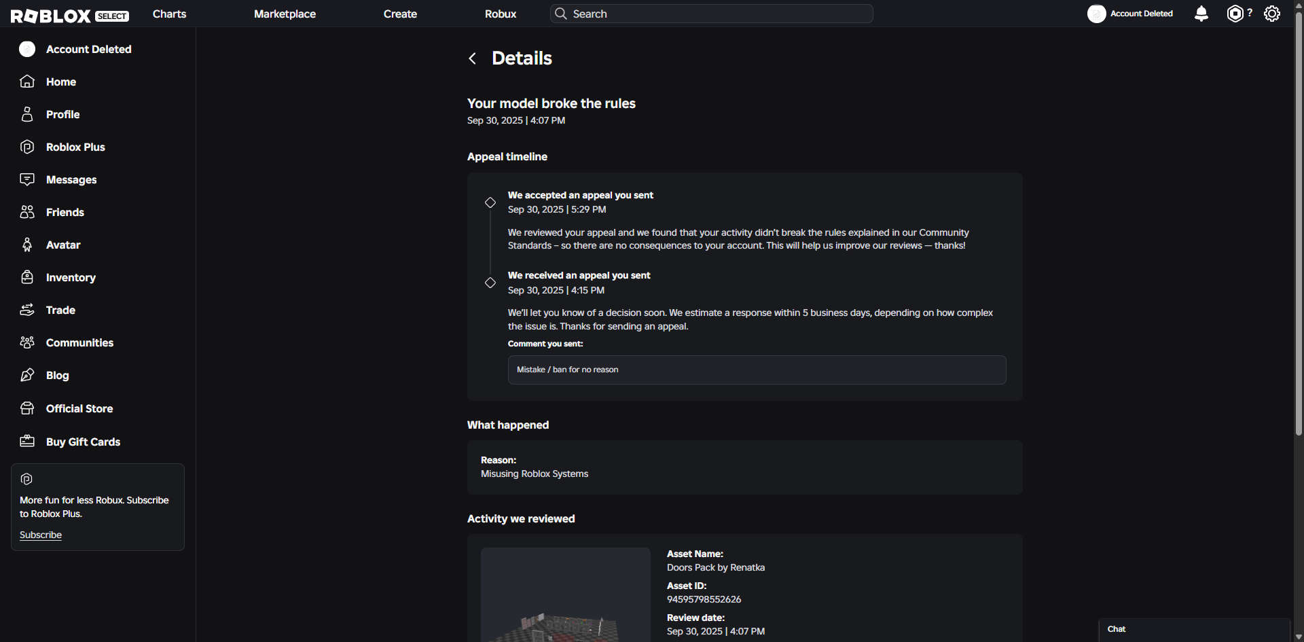Viewport: 1304px width, 642px height.
Task: Open the Profile sidebar link
Action: [62, 114]
